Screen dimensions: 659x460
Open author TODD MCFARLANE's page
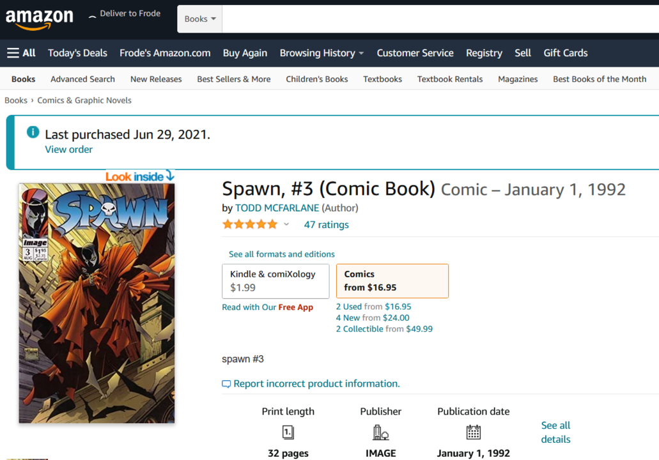point(276,208)
